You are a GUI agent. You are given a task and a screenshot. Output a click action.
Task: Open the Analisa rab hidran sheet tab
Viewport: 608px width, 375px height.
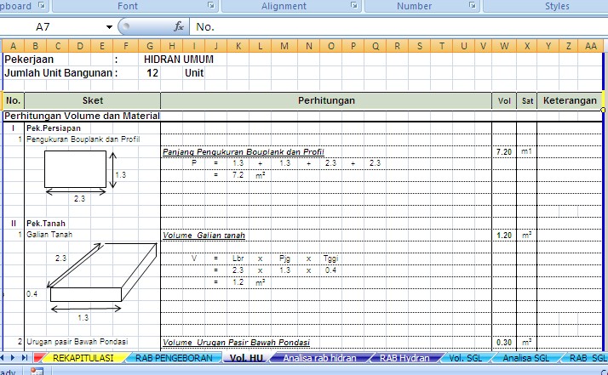(319, 358)
